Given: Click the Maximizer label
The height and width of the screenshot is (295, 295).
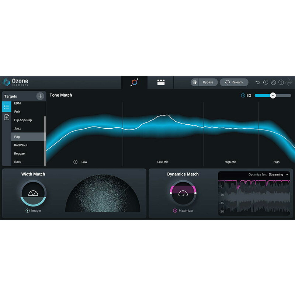Looking at the screenshot, I should (x=186, y=211).
